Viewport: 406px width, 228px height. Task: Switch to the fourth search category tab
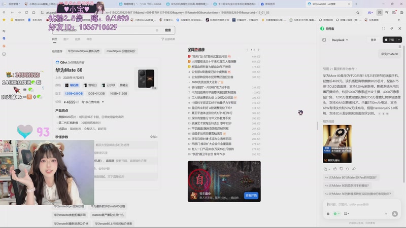tap(89, 40)
